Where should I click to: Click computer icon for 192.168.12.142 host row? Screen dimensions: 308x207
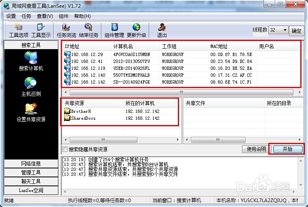coord(67,82)
